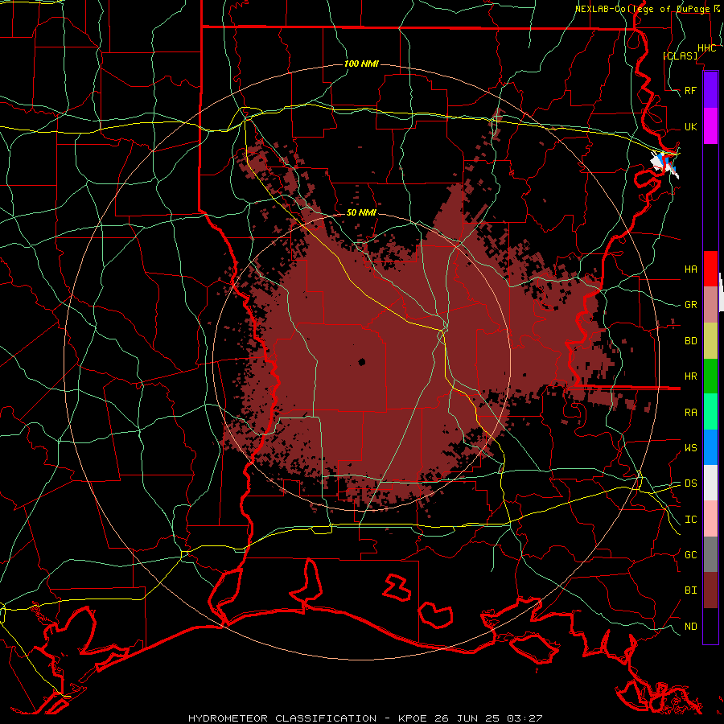This screenshot has width=724, height=724.
Task: Click the GR pink legend swatch
Action: (710, 305)
